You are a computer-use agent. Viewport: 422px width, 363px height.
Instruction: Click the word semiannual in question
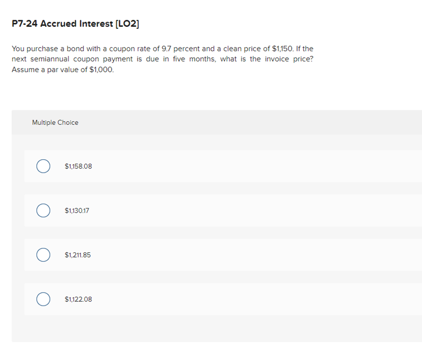click(x=49, y=59)
